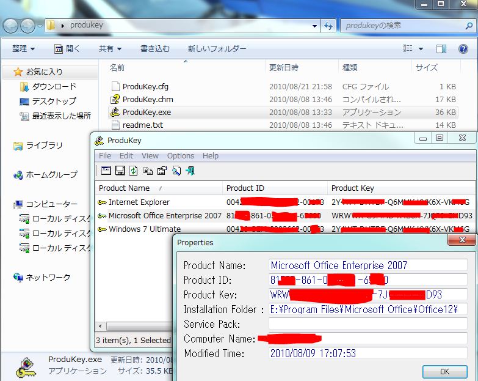Image resolution: width=478 pixels, height=381 pixels.
Task: Sort by the Product Key column header
Action: tap(402, 188)
